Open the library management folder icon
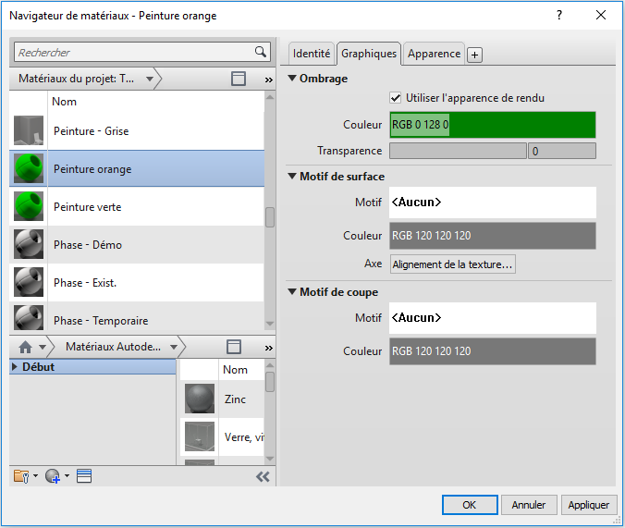 (x=22, y=476)
